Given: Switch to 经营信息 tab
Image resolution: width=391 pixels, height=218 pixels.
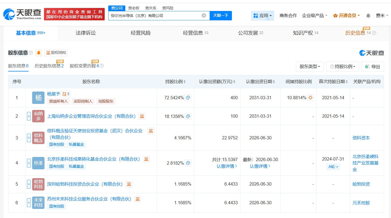Looking at the screenshot, I should point(196,33).
